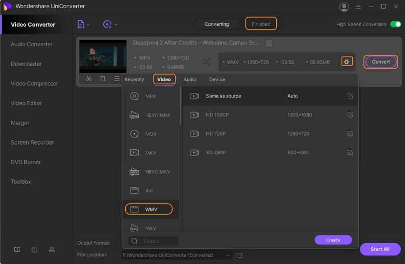
Task: Open the user account icon
Action: (344, 7)
